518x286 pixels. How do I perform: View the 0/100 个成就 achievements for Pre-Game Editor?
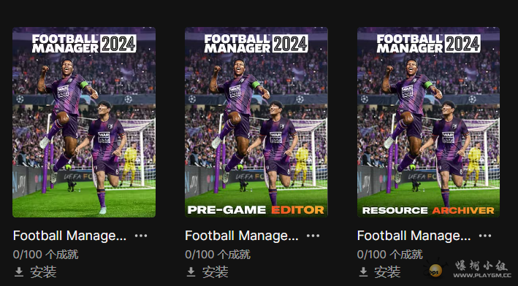[x=218, y=255]
